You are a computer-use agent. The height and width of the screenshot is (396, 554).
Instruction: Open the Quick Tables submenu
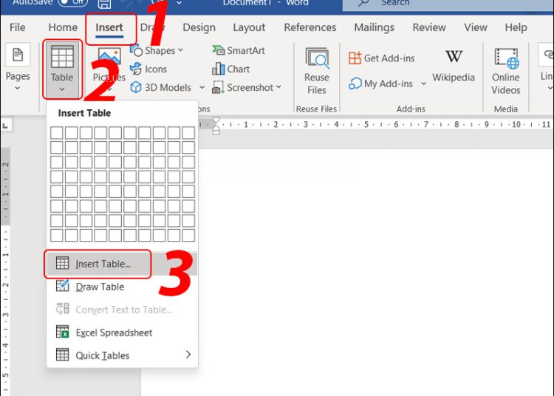click(x=122, y=355)
